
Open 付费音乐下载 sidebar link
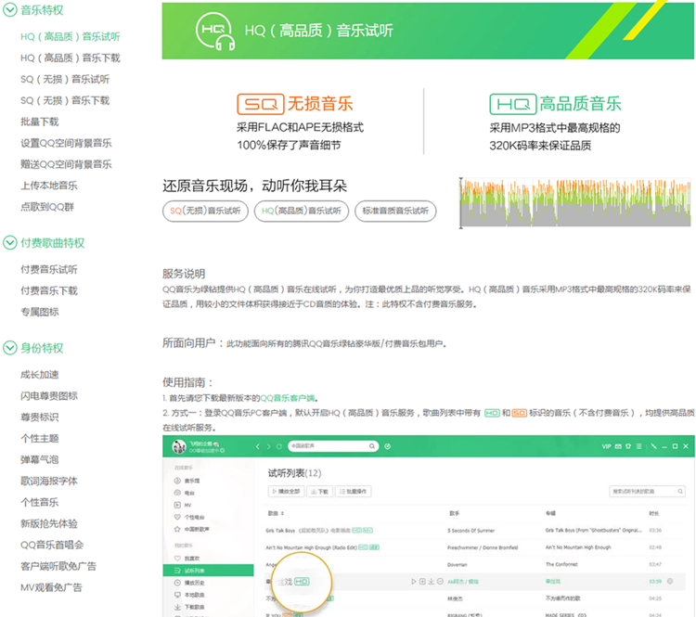tap(49, 290)
